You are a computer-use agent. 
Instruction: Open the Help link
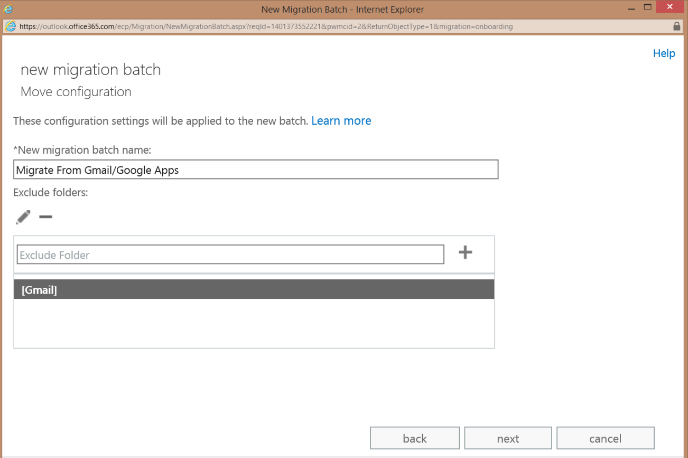pyautogui.click(x=664, y=53)
